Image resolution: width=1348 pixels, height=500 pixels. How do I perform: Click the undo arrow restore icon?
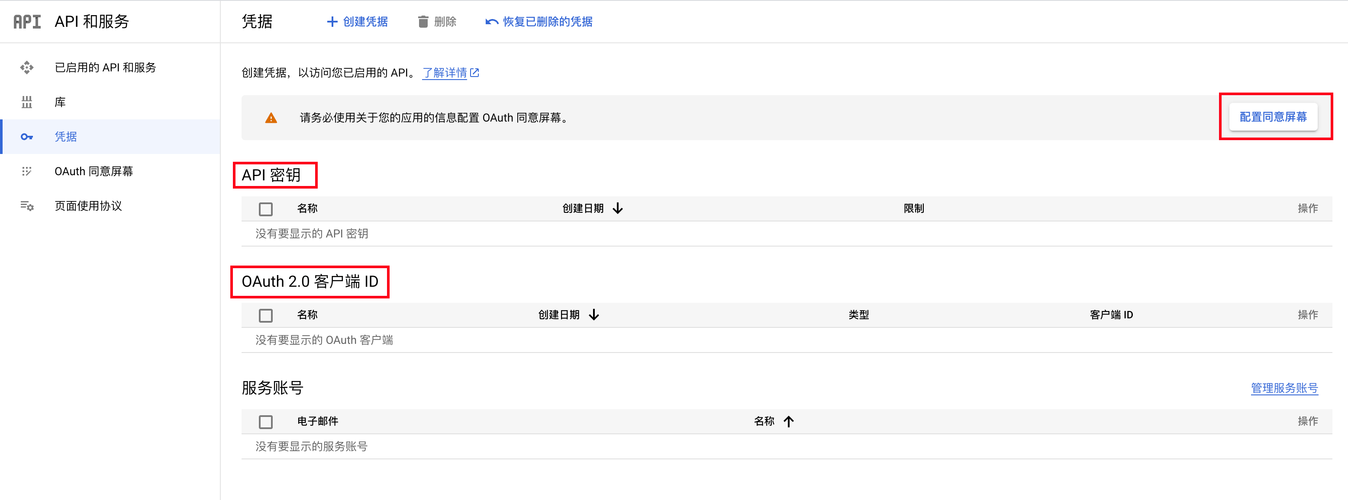[492, 22]
